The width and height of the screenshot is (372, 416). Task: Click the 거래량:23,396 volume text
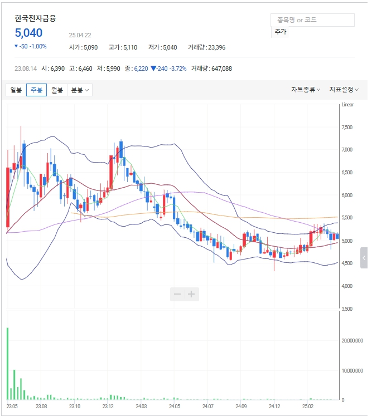(x=206, y=47)
